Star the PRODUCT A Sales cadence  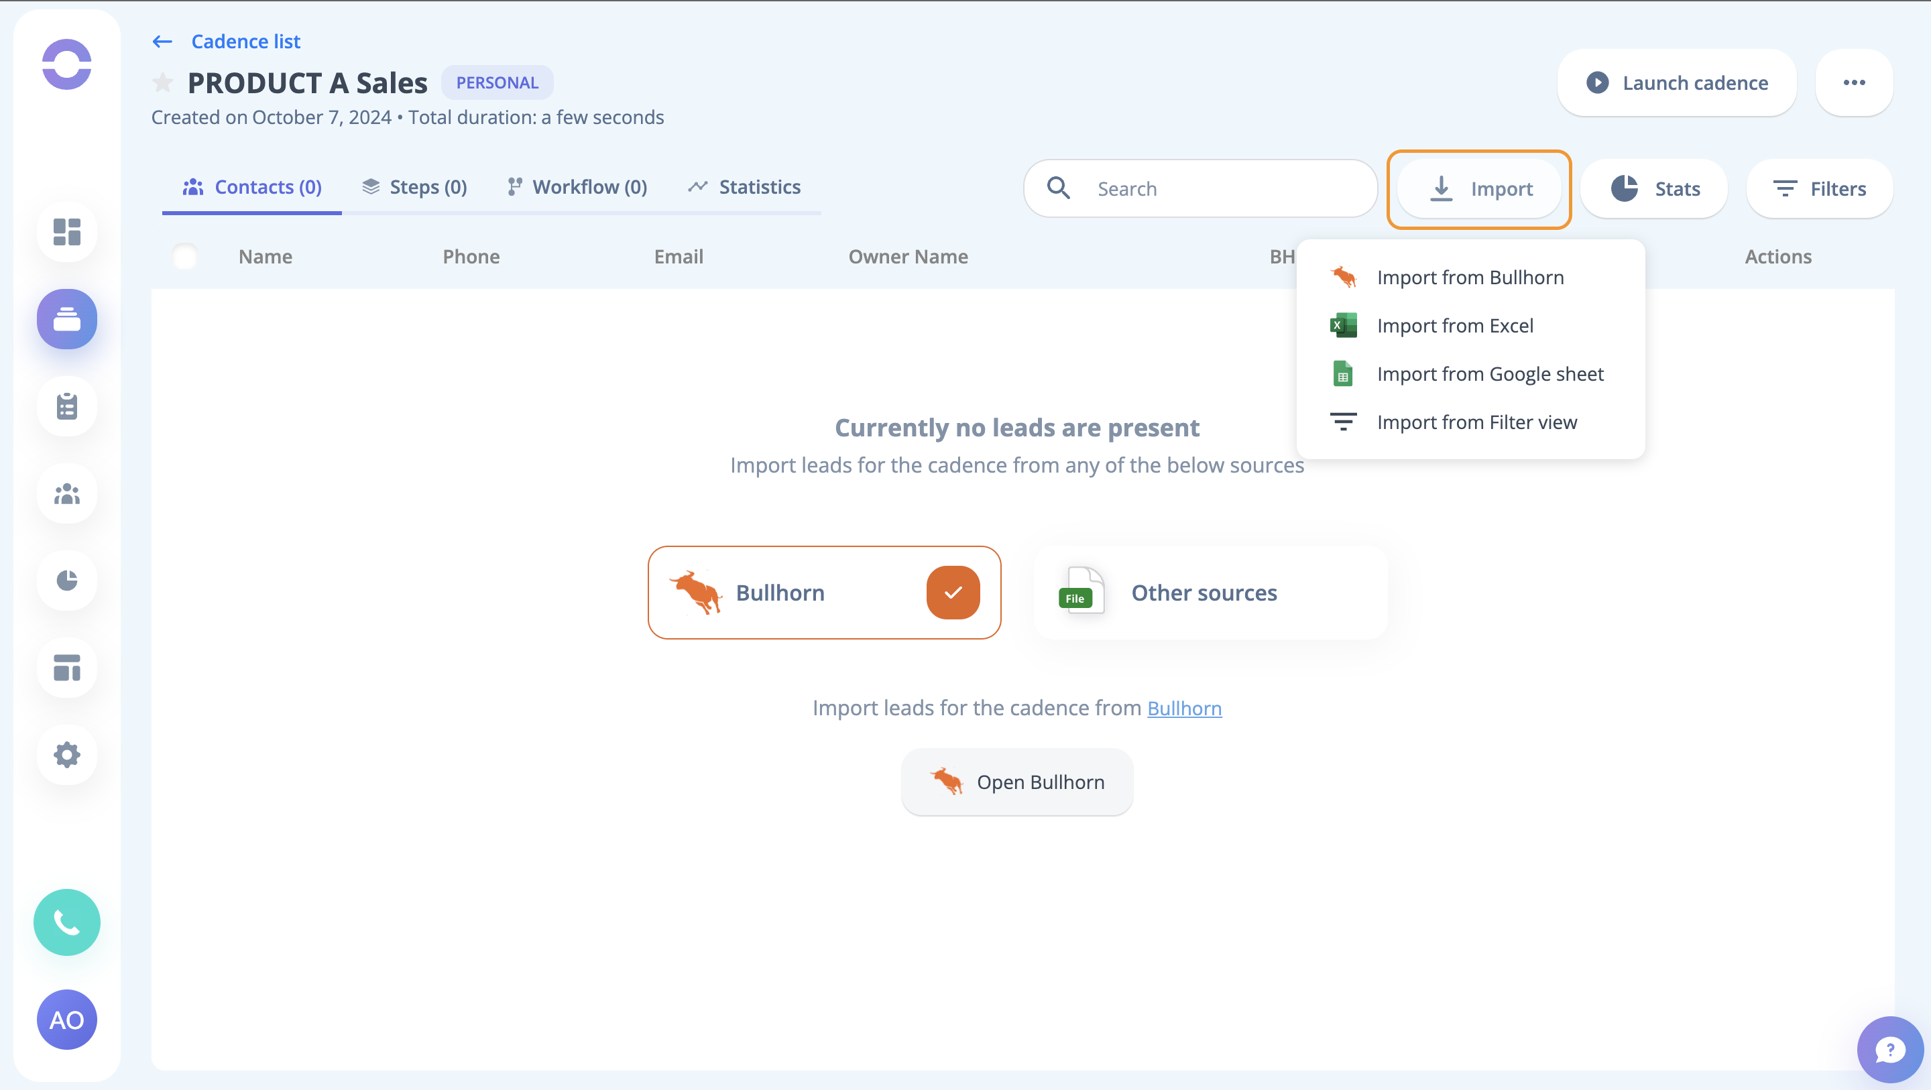tap(163, 82)
